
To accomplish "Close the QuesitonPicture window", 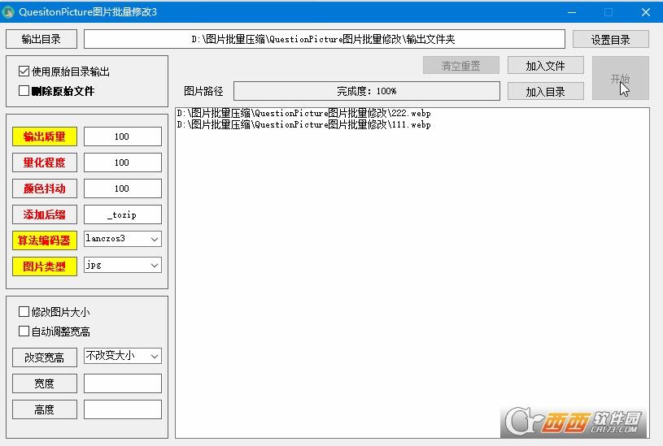I will (646, 12).
